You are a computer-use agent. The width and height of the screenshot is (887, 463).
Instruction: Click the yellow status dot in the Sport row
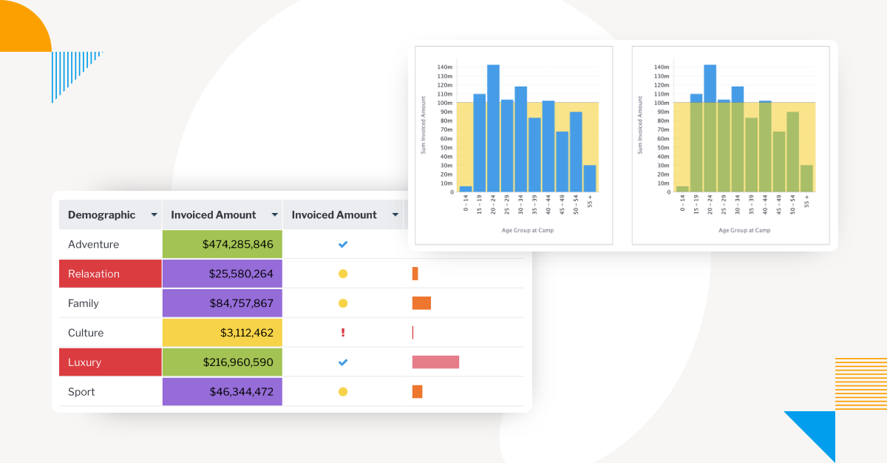[343, 392]
